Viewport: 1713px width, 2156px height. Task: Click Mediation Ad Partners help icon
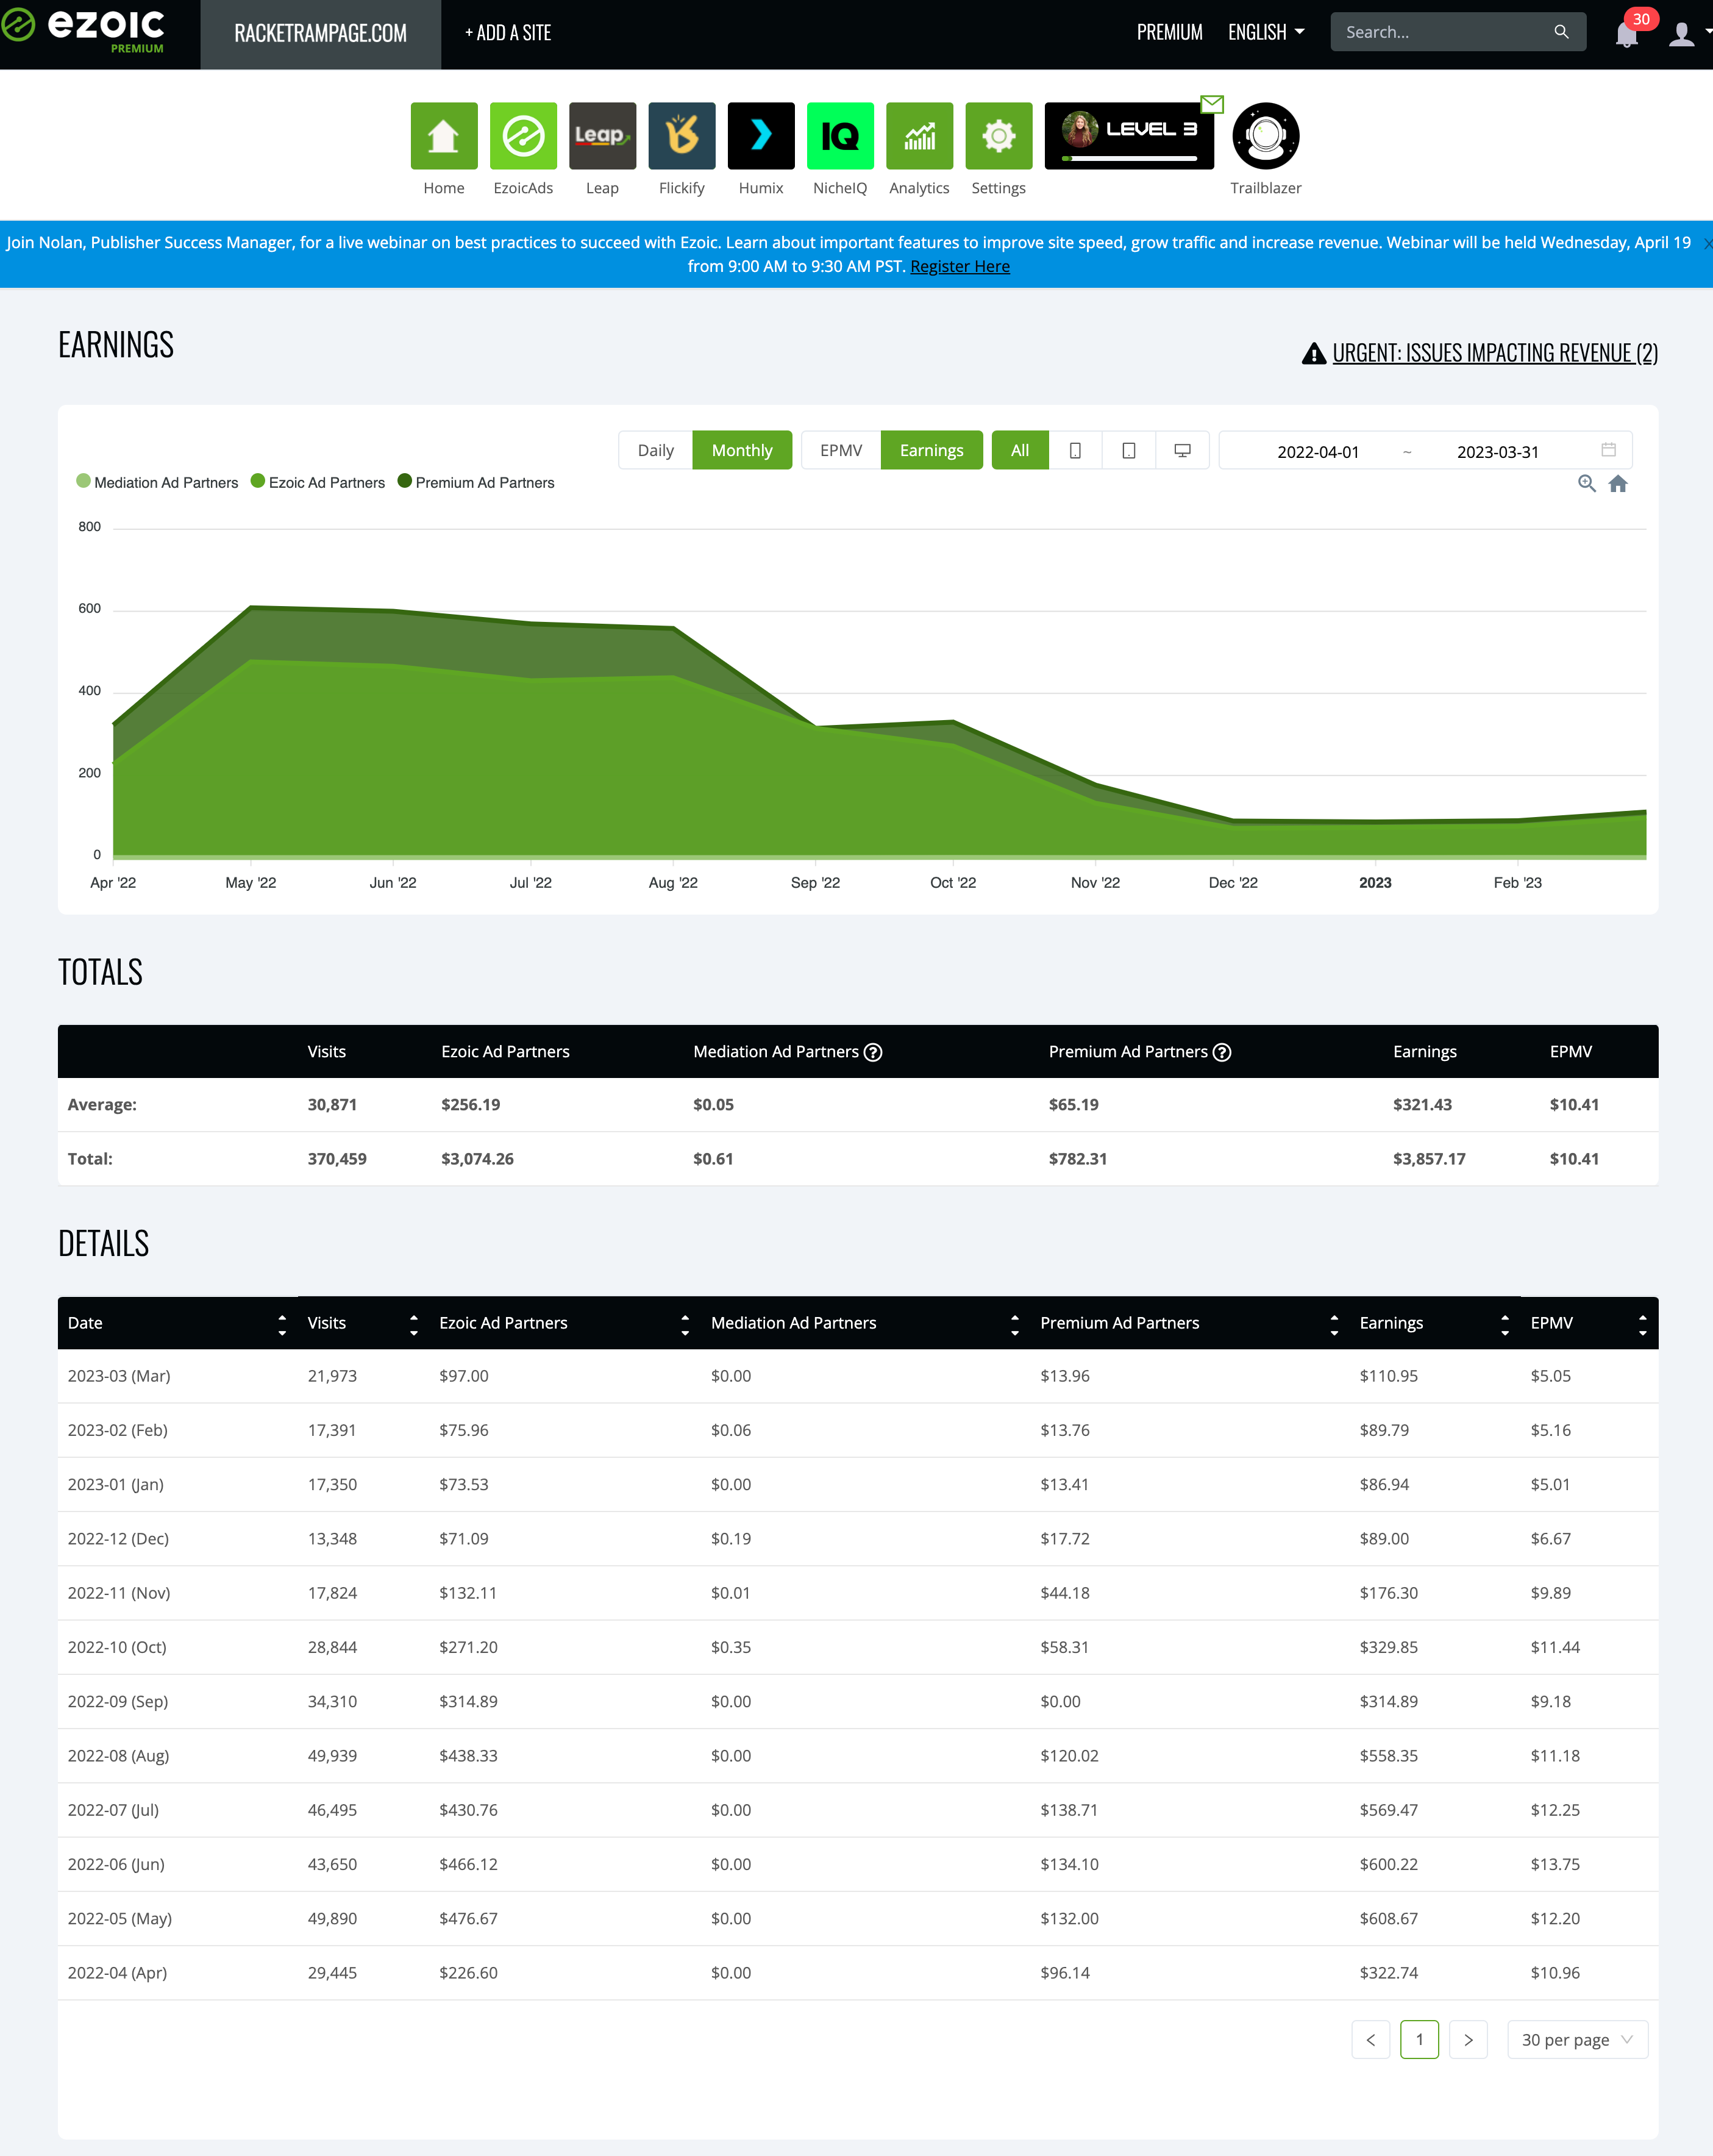point(873,1052)
